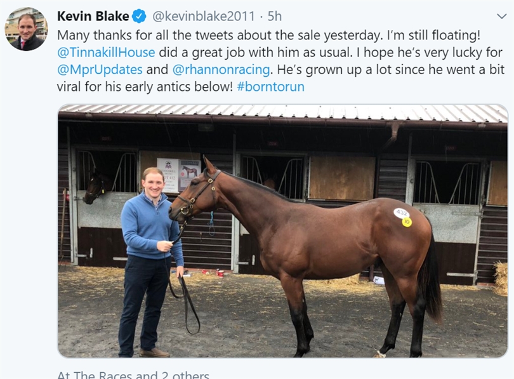Click 'At The Races and 2 others'
Image resolution: width=514 pixels, height=379 pixels.
[133, 375]
